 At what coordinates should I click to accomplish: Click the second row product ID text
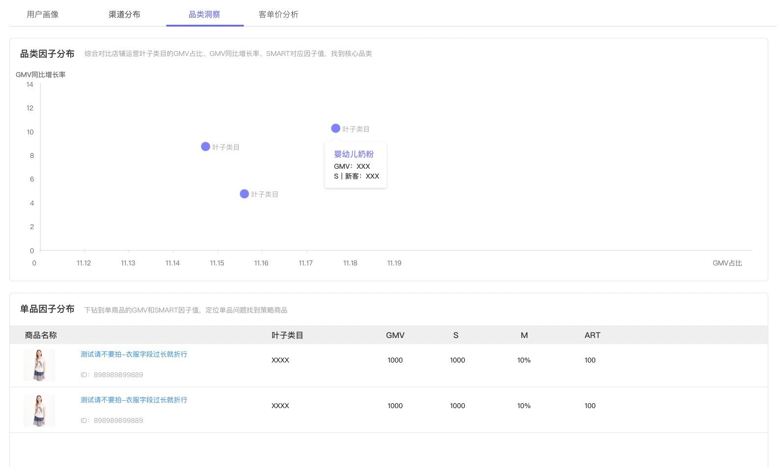click(112, 420)
